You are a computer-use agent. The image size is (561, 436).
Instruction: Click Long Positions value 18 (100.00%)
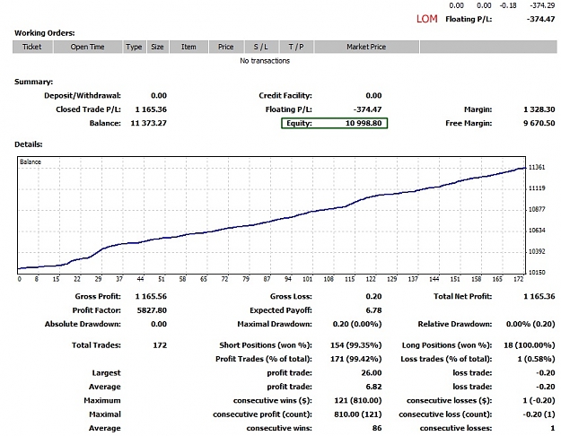530,345
